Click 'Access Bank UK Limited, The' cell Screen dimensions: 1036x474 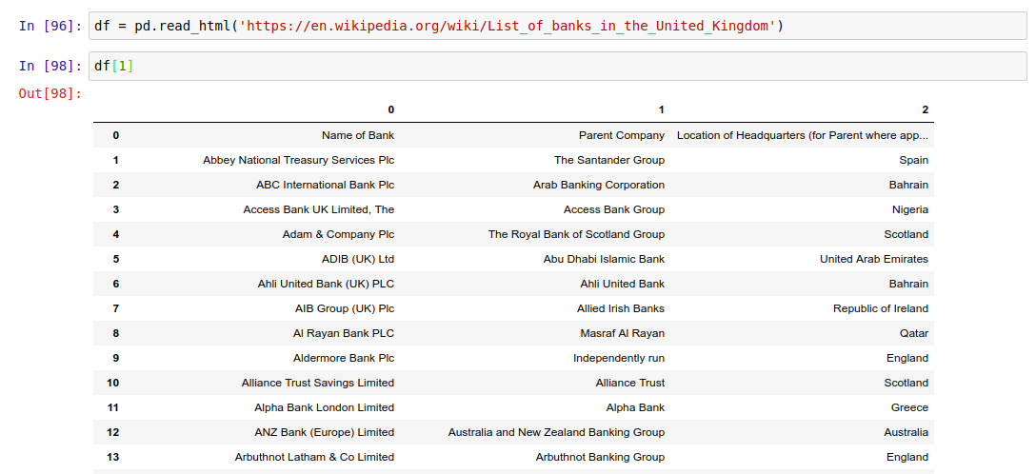click(318, 209)
